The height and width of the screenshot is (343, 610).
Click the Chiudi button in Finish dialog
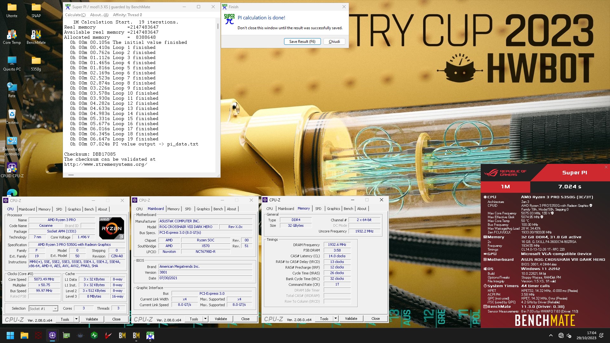click(334, 42)
